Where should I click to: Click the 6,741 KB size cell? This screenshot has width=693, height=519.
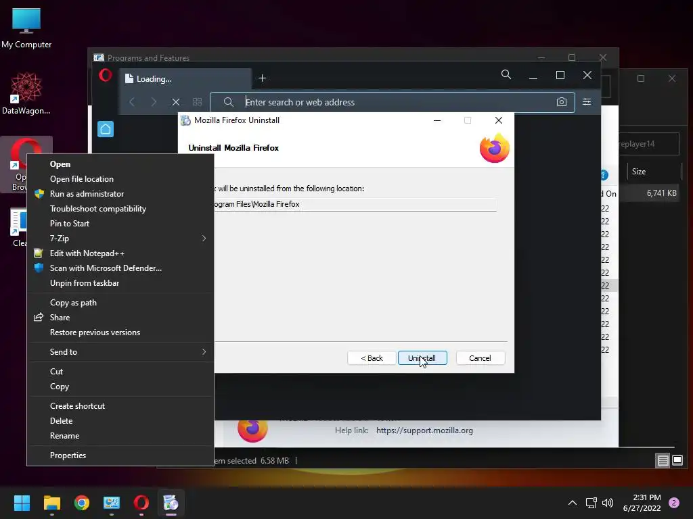661,193
